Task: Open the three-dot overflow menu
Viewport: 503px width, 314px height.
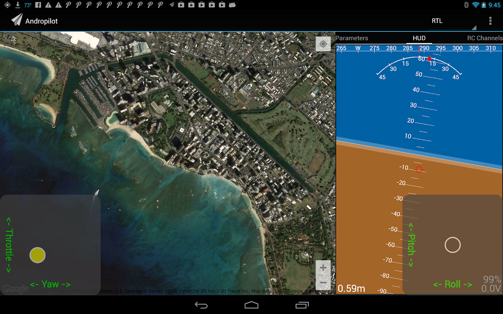Action: tap(490, 21)
